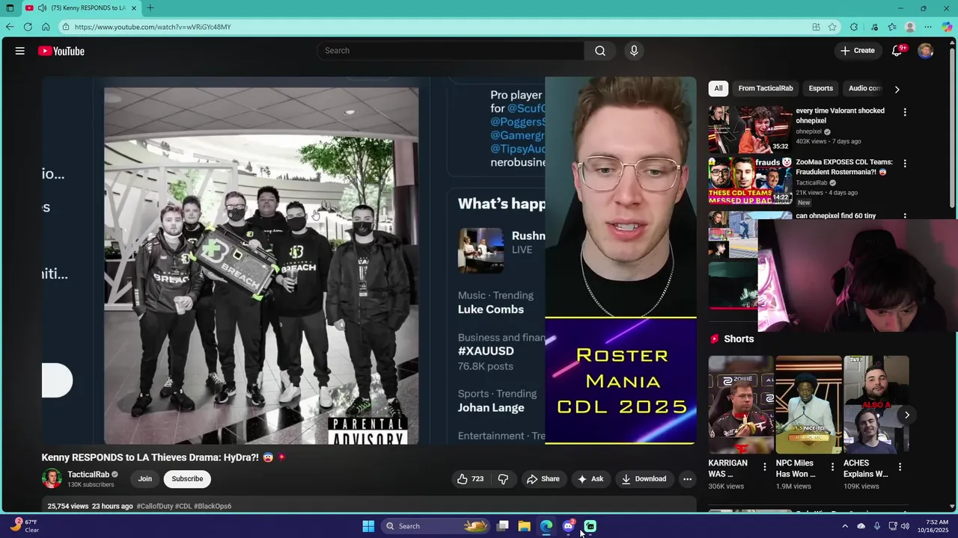Open 'every time Valorant shocked ohnepixel' thumbnail
Image resolution: width=958 pixels, height=538 pixels.
(x=750, y=129)
